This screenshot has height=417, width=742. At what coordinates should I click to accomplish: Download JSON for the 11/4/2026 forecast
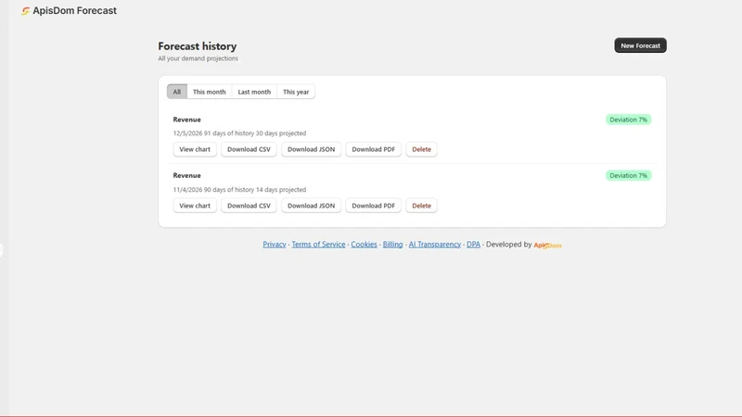point(311,206)
